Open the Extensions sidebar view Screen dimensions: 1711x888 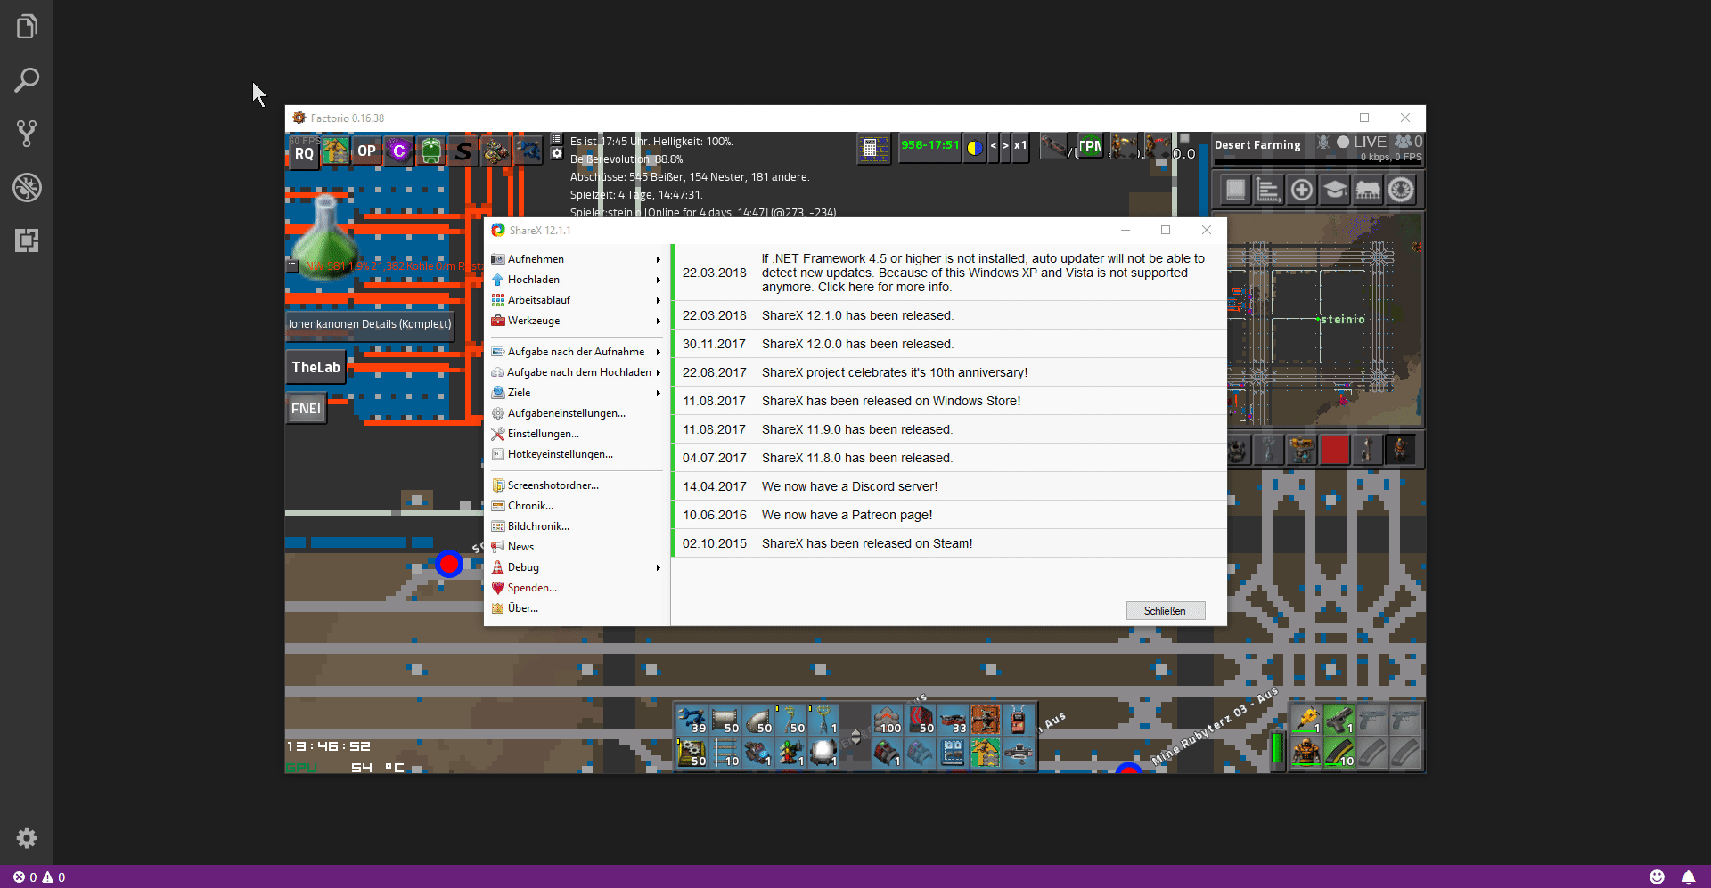coord(27,240)
